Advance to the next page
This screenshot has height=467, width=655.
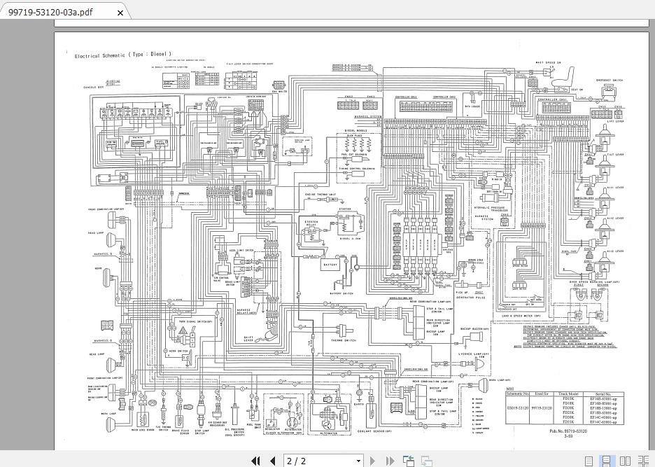(372, 460)
